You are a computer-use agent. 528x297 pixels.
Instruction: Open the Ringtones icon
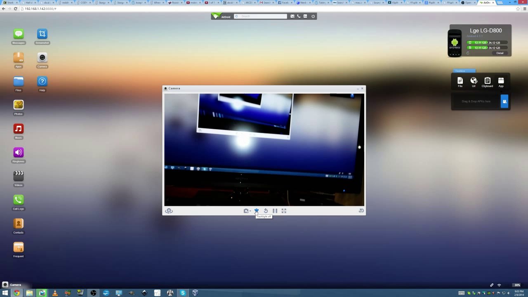(18, 153)
